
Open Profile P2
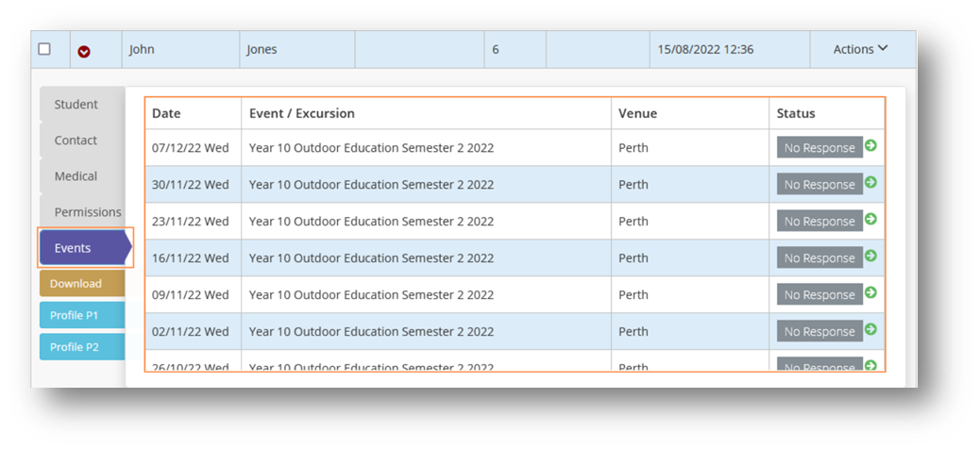point(82,347)
